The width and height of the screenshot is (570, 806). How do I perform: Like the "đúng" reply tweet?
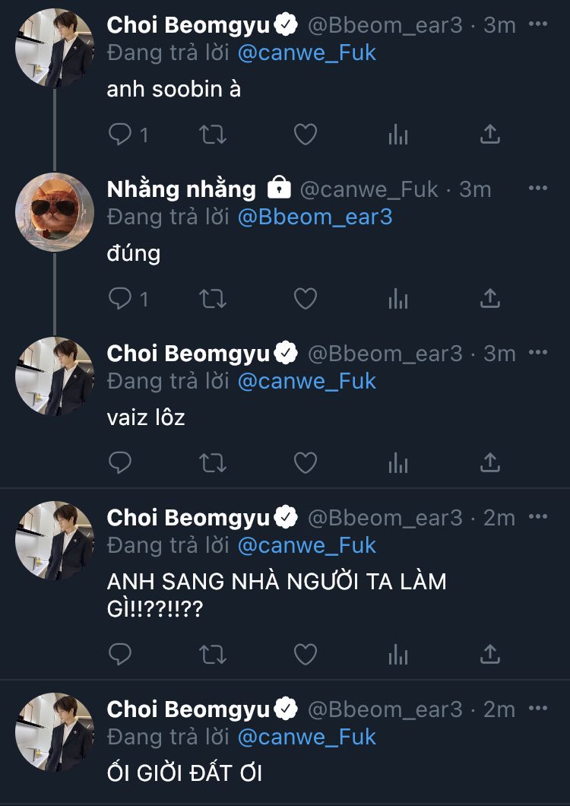click(305, 299)
